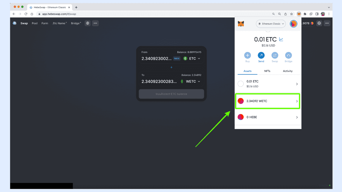
Task: Click the MetaMask fox extension icon
Action: click(x=299, y=14)
